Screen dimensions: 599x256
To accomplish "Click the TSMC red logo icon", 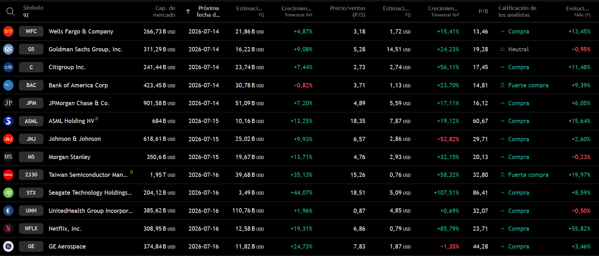I will pos(8,175).
